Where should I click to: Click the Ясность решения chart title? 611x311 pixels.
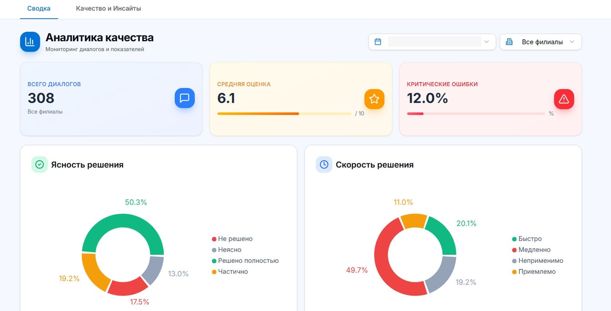87,165
